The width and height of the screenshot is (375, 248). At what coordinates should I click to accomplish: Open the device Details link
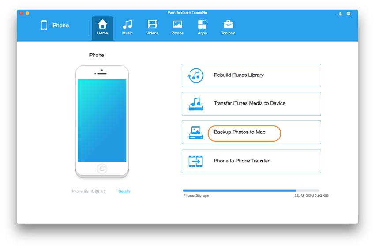[124, 192]
